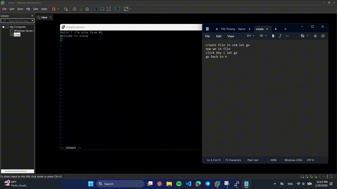Click the Notepad app icon
Viewport: 337px width, 189px height.
[207, 29]
